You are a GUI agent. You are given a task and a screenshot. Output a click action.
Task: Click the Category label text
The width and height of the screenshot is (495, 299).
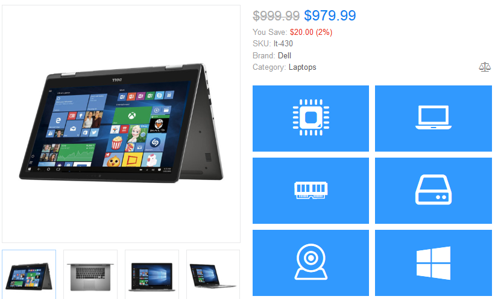(x=270, y=67)
